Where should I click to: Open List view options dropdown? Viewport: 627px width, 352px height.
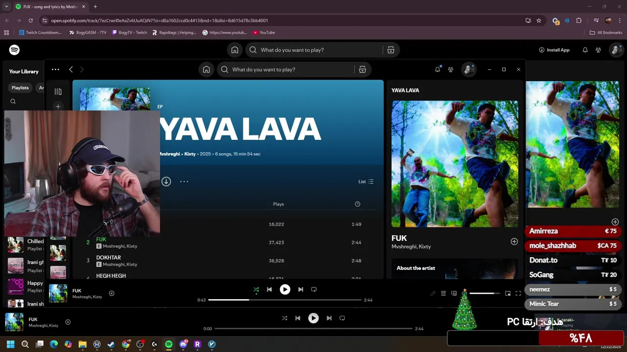(366, 181)
